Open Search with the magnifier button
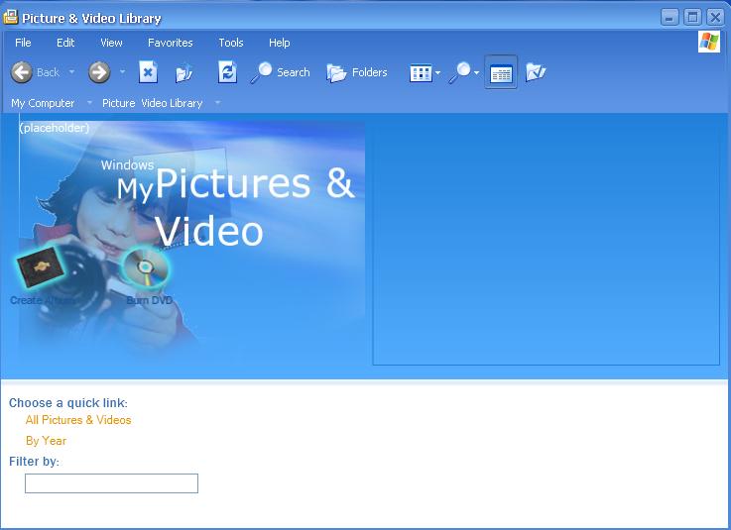 [280, 72]
